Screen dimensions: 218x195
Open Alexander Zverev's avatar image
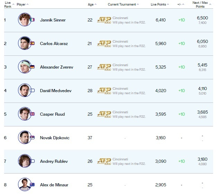[24, 67]
